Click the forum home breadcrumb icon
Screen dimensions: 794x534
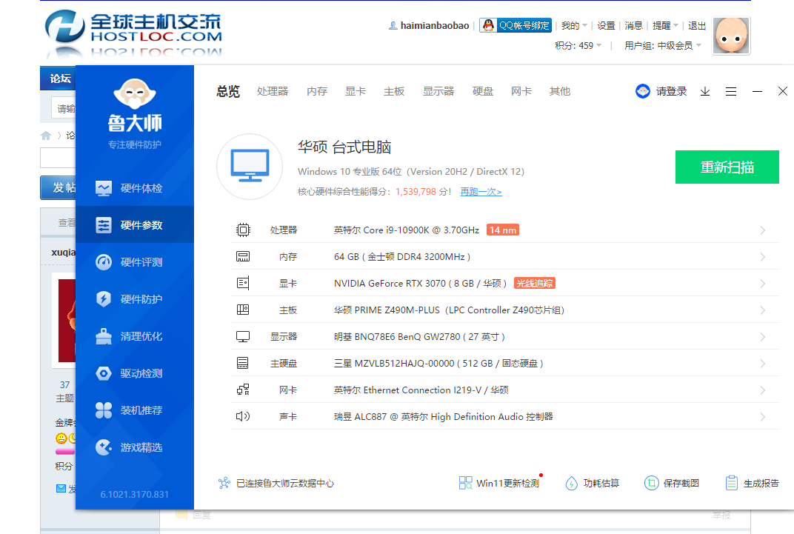click(x=46, y=136)
